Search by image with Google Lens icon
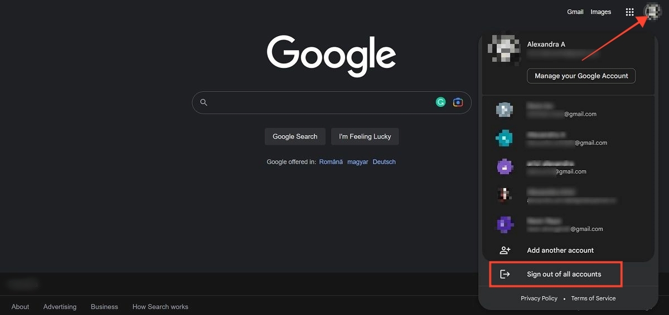The width and height of the screenshot is (669, 315). [x=458, y=102]
